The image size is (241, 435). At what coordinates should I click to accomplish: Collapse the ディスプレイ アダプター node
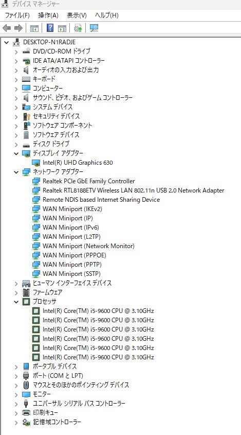click(16, 153)
